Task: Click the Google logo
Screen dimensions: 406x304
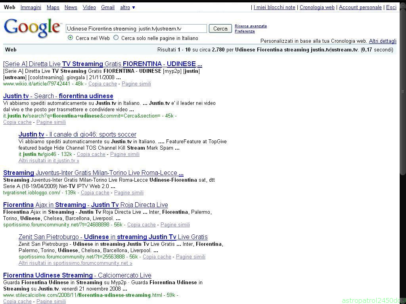Action: (x=33, y=28)
